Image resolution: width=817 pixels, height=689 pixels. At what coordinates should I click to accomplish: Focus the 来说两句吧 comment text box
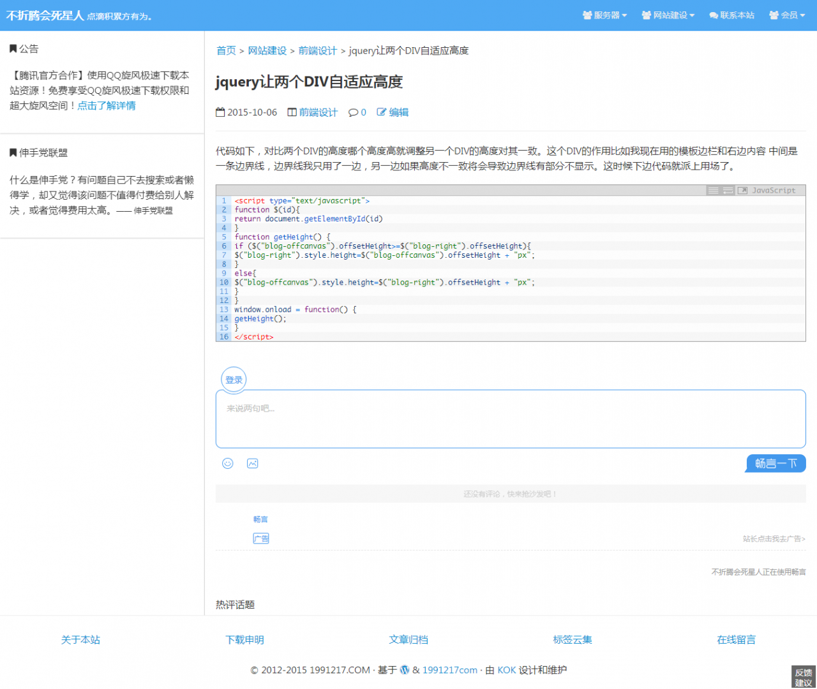tap(511, 419)
